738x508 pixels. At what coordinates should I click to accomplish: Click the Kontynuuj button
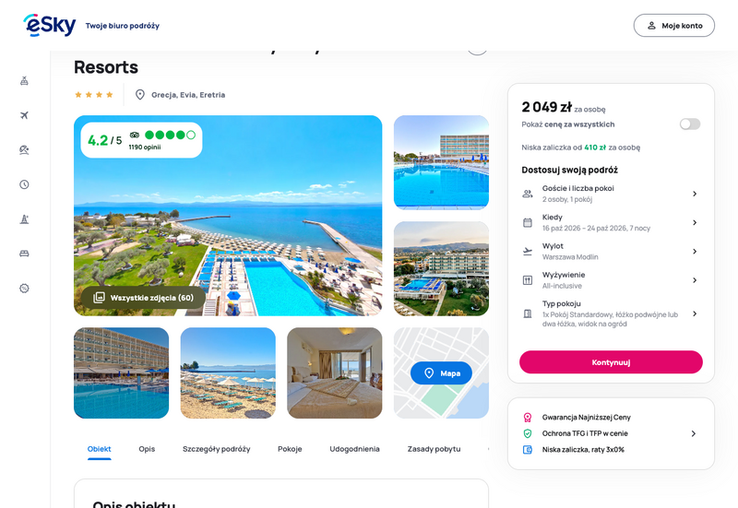(x=611, y=362)
